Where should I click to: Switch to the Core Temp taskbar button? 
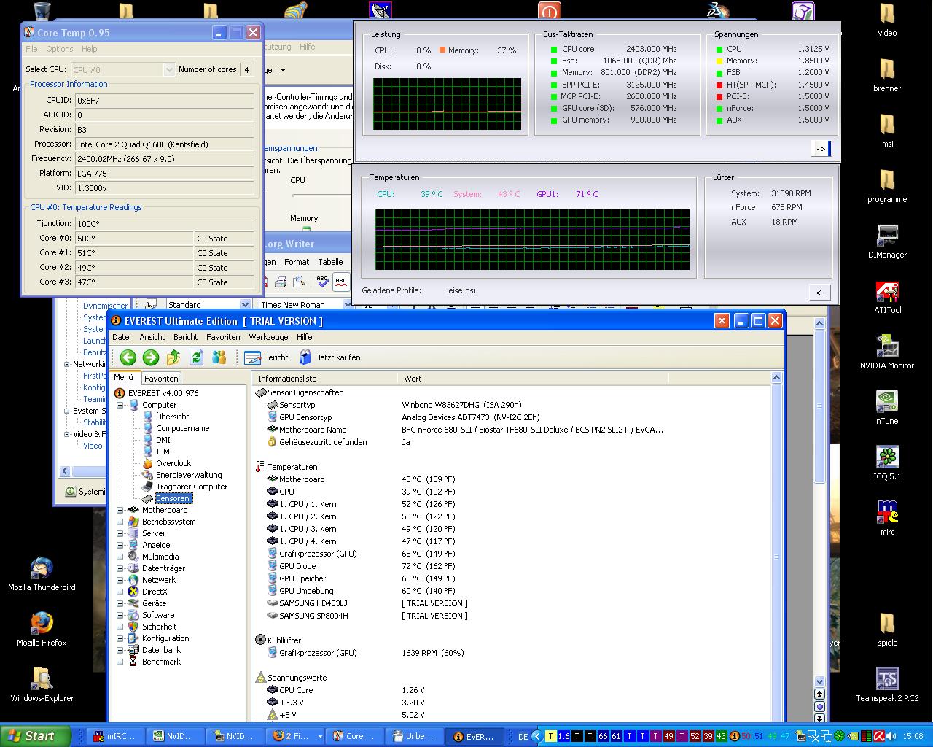(x=354, y=736)
